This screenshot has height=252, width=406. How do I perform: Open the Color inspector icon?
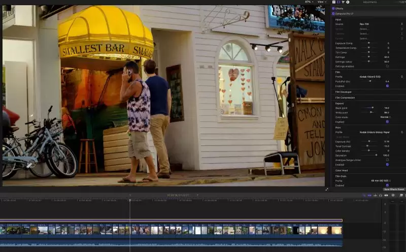(x=339, y=2)
